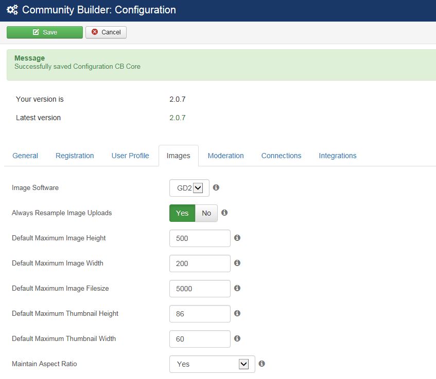This screenshot has width=436, height=379.
Task: Click the 'Maintain Aspect Ratio' label
Action: point(44,364)
